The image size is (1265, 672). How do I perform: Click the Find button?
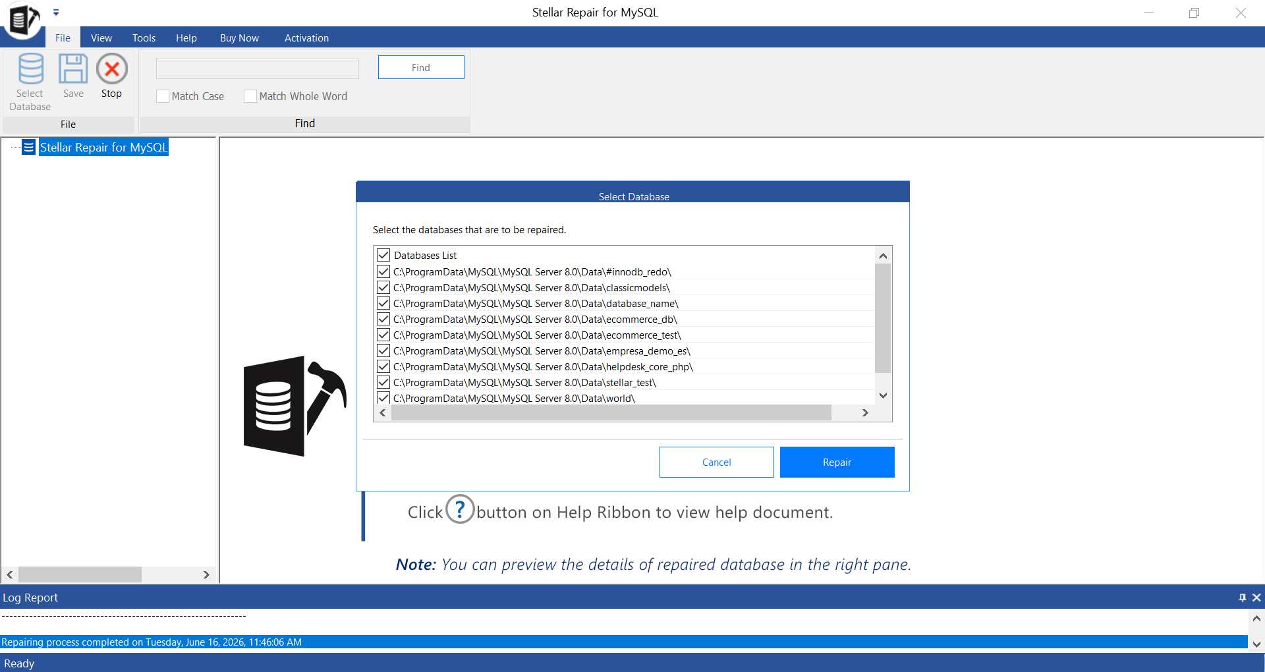click(x=421, y=67)
